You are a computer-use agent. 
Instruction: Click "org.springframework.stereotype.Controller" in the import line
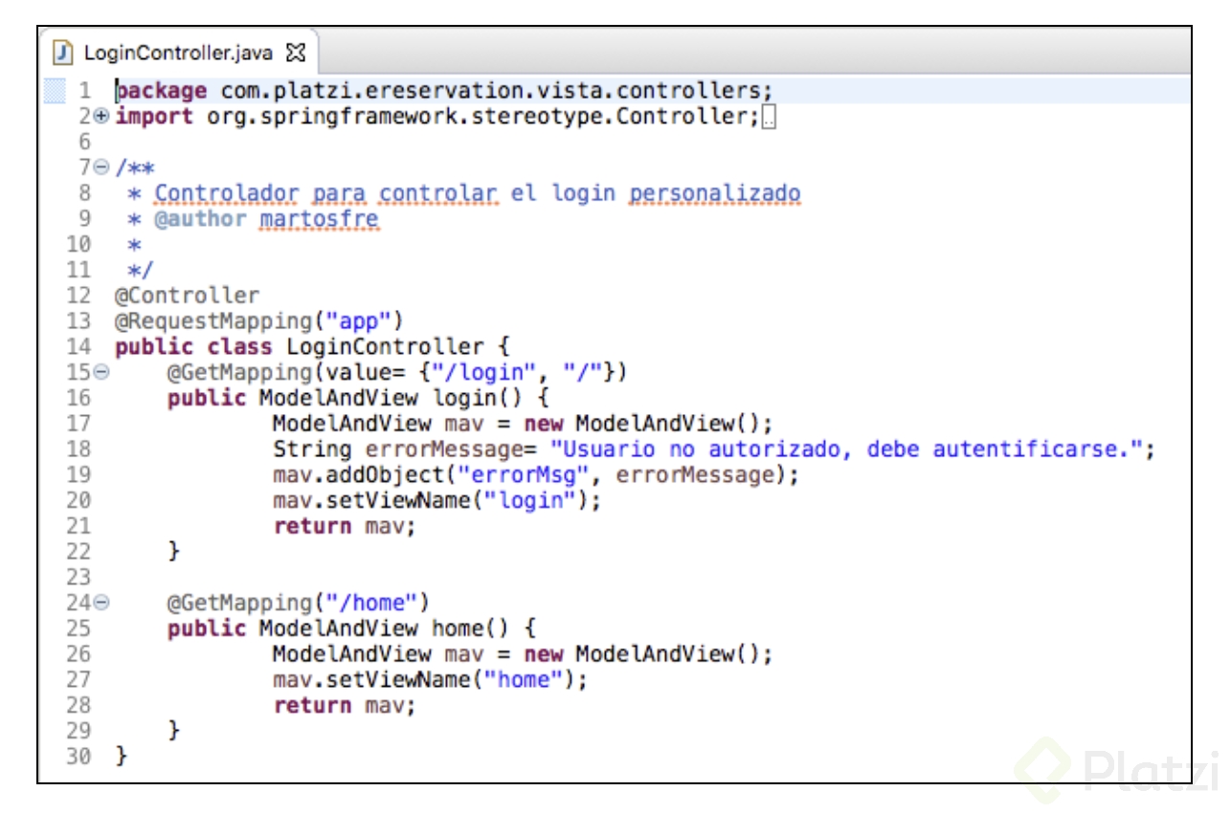click(480, 117)
